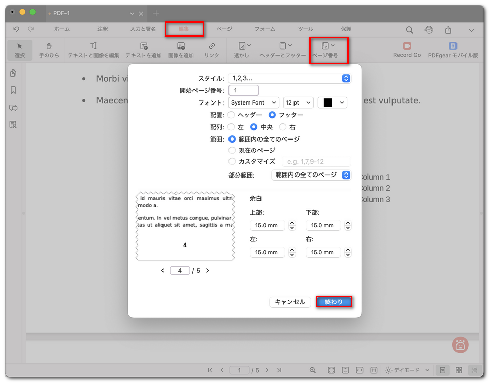The width and height of the screenshot is (490, 383).
Task: Switch to the 注釈 tab
Action: [x=103, y=29]
